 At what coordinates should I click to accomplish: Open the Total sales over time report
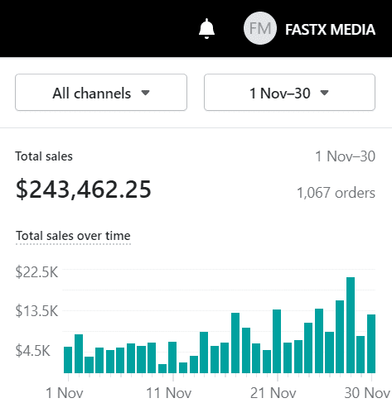click(x=73, y=236)
